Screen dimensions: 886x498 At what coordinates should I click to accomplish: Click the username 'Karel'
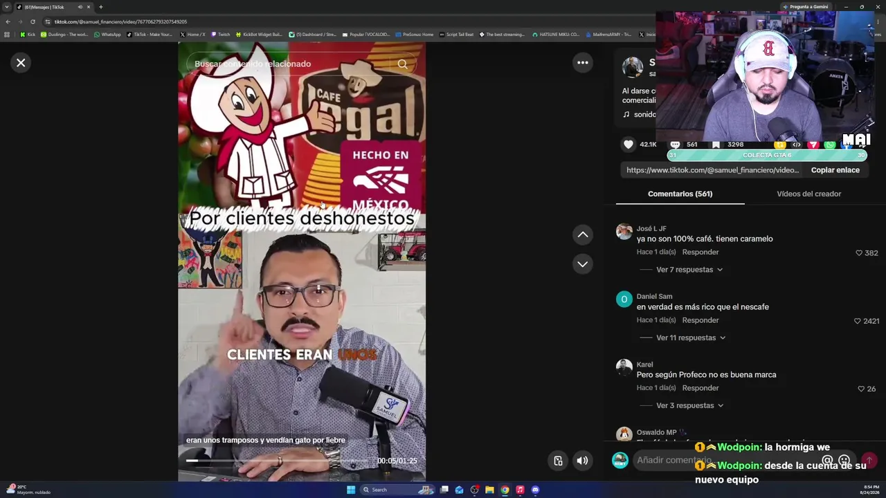(644, 365)
